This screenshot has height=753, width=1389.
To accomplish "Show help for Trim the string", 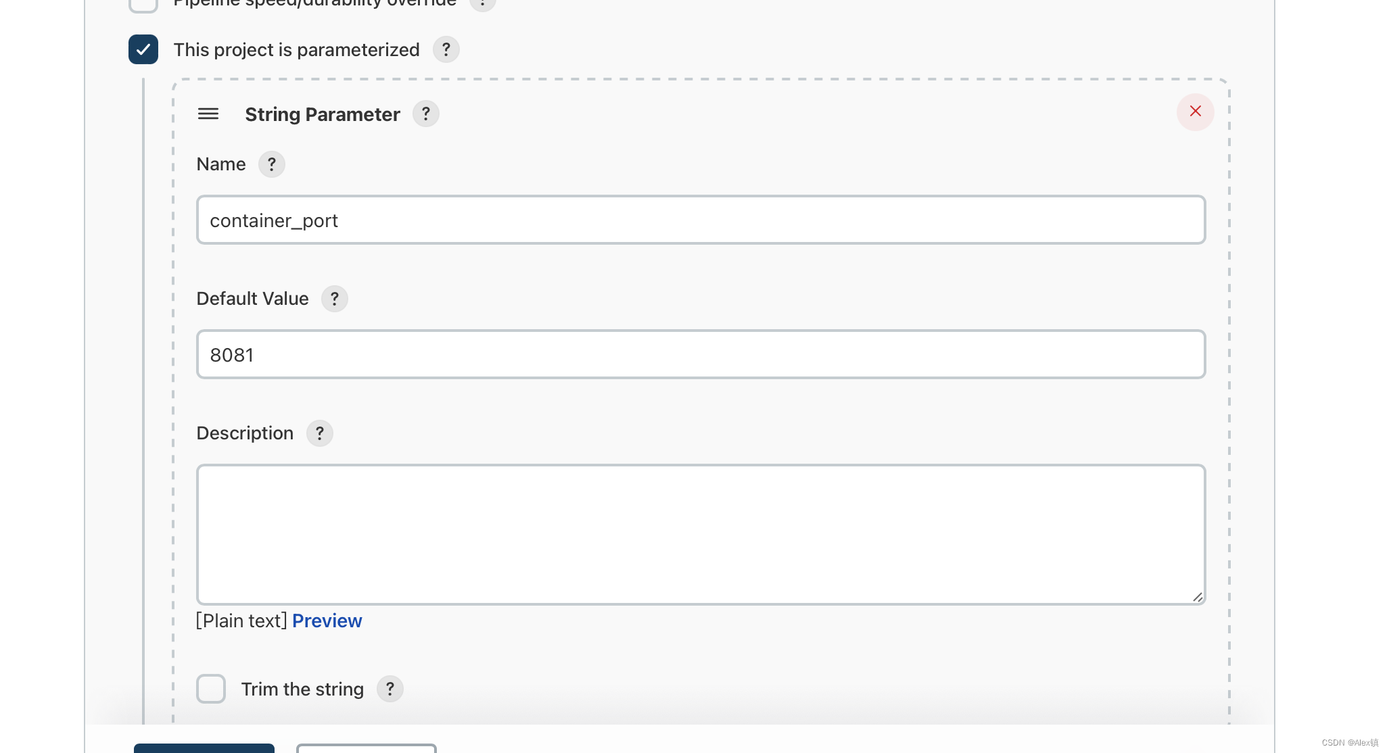I will click(x=390, y=689).
